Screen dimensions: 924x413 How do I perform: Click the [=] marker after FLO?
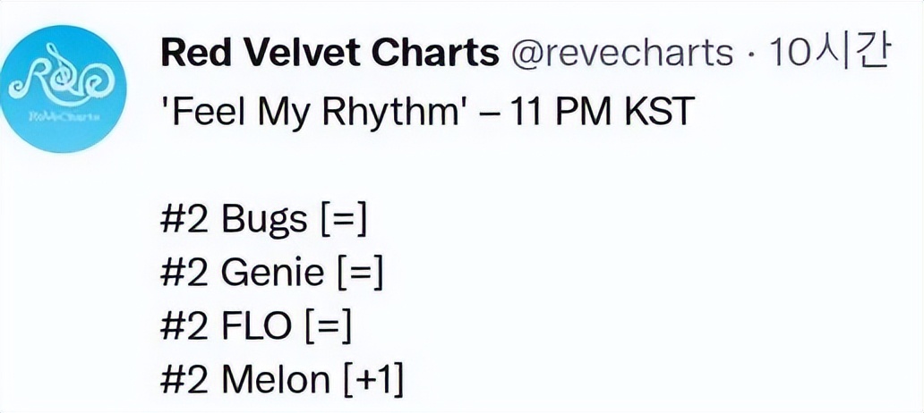tap(327, 326)
